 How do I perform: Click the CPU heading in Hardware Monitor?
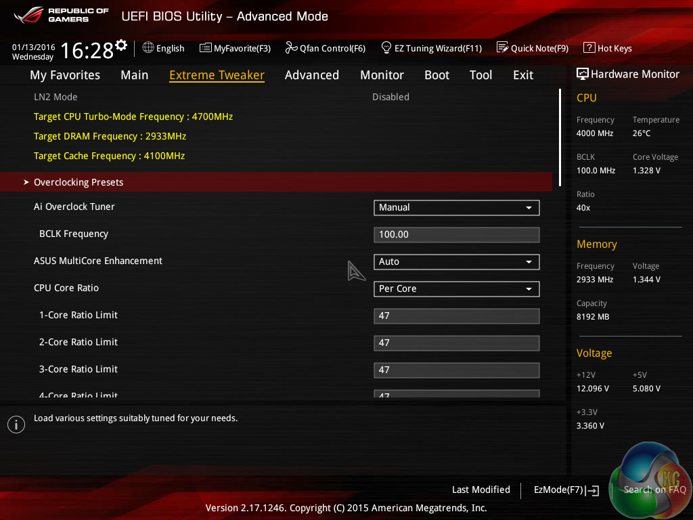(587, 97)
